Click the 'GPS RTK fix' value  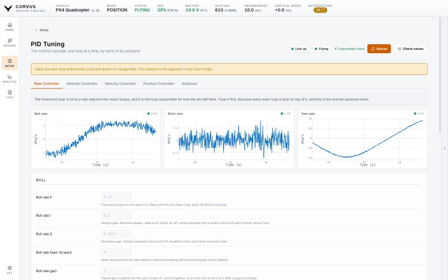click(x=167, y=10)
